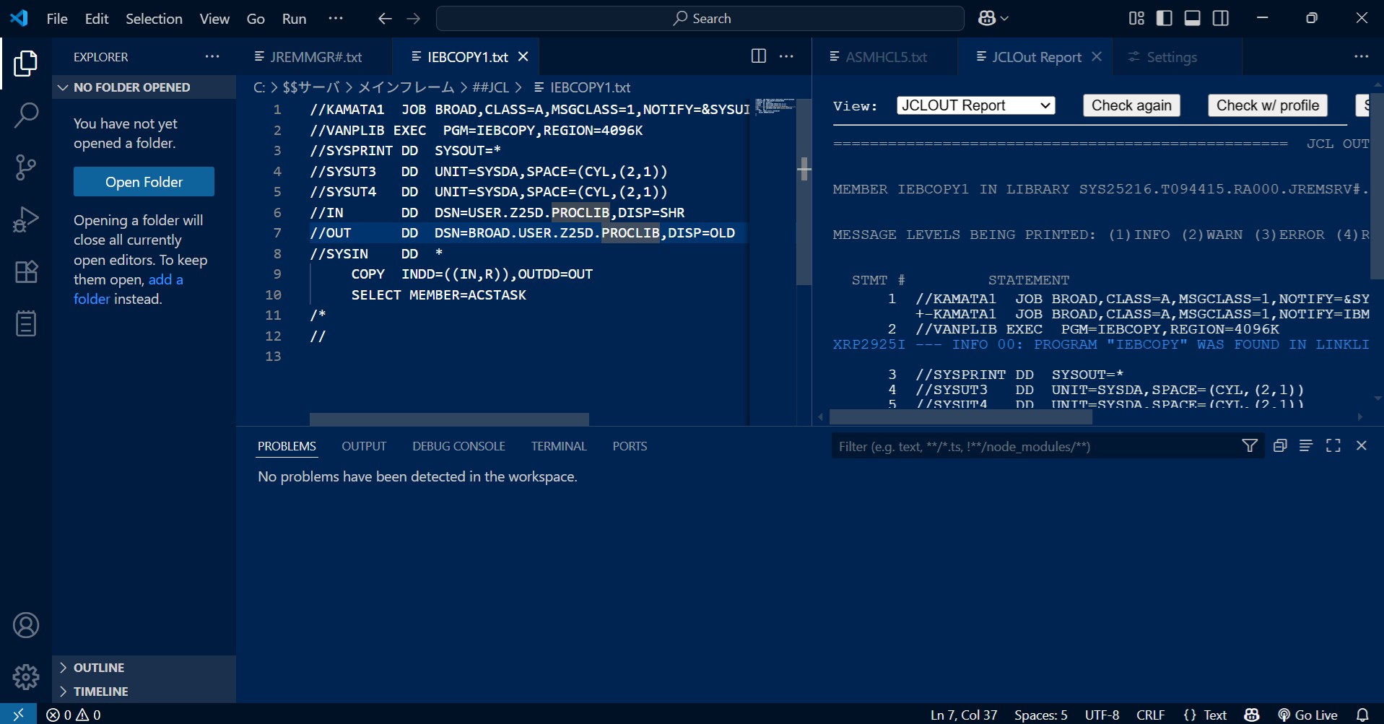
Task: Open the filter icon in the Problems panel
Action: pyautogui.click(x=1250, y=445)
